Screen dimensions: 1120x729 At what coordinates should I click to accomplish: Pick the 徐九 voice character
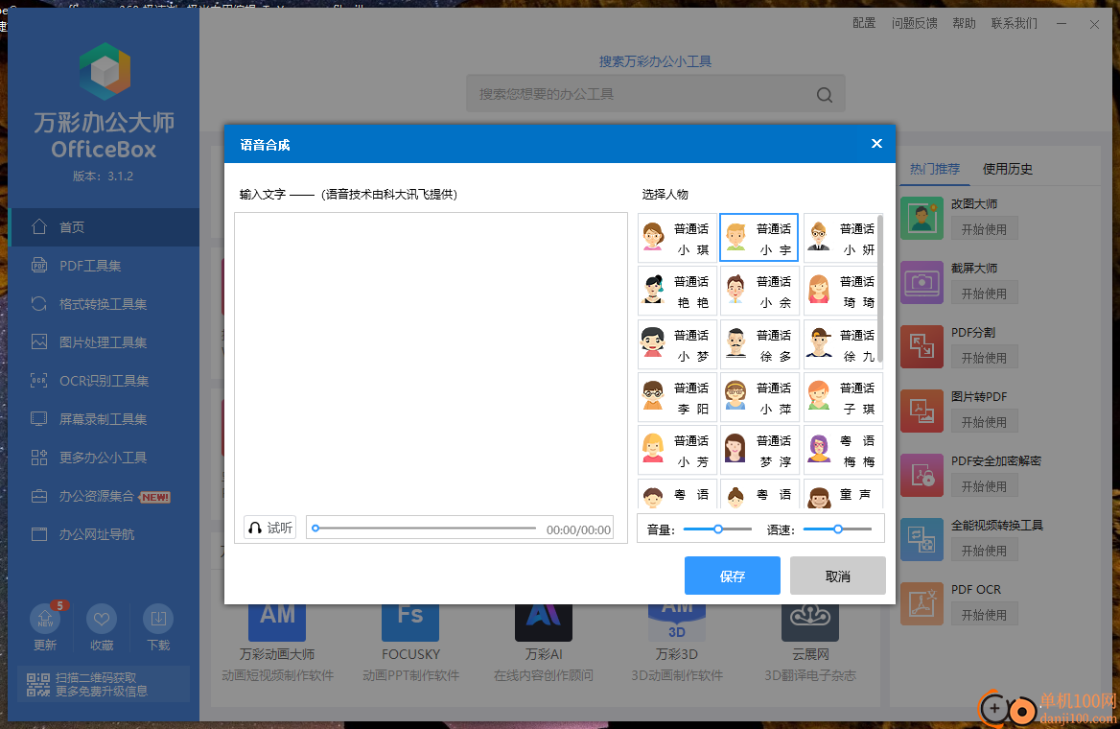[x=841, y=344]
